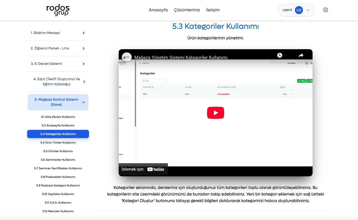This screenshot has height=220, width=358.
Task: Click the US user avatar circle
Action: click(299, 10)
